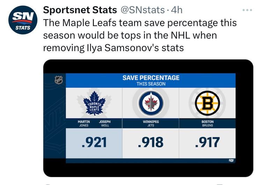Click the SN Stats profile avatar

pyautogui.click(x=22, y=20)
